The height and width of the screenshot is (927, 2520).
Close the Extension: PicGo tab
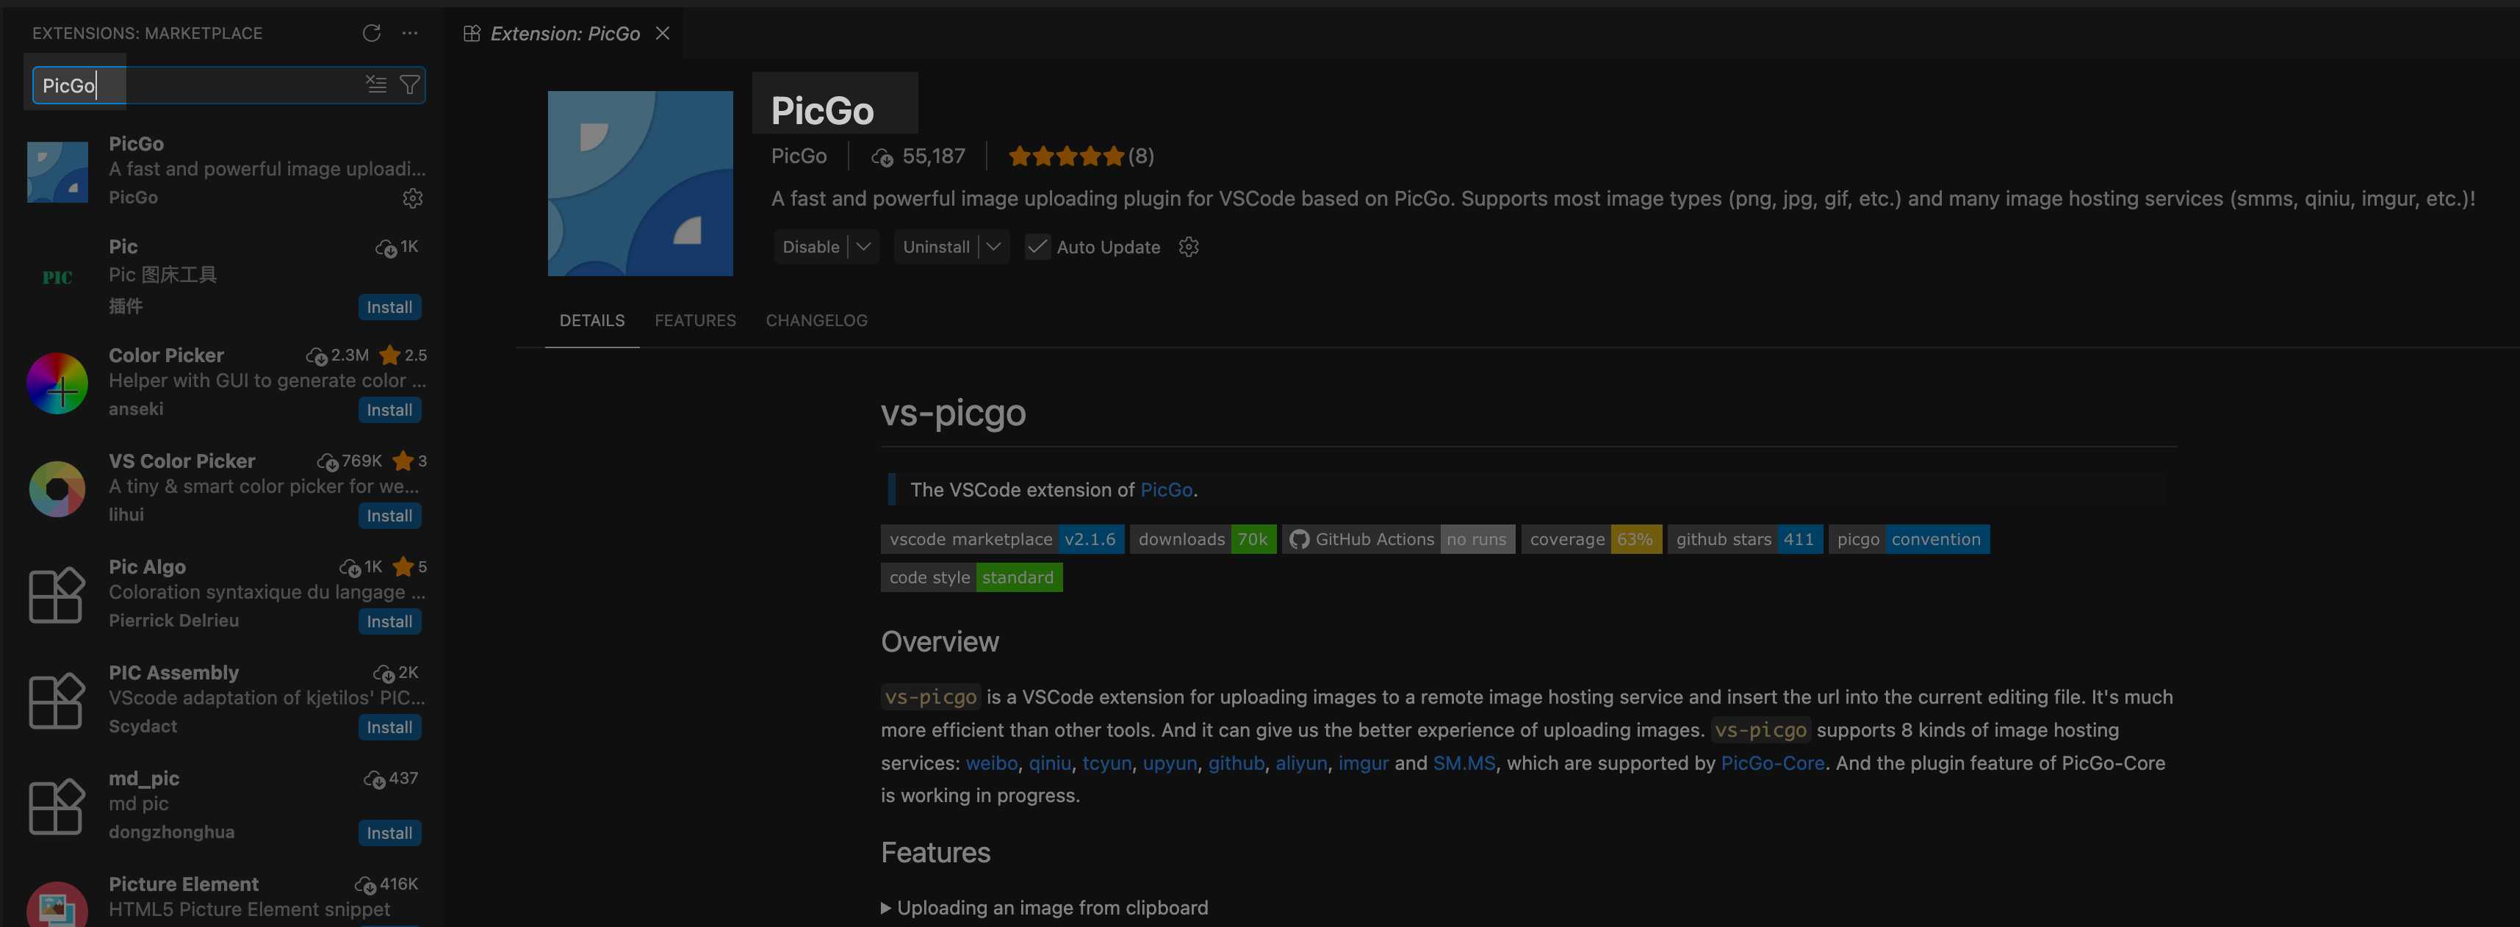click(662, 33)
